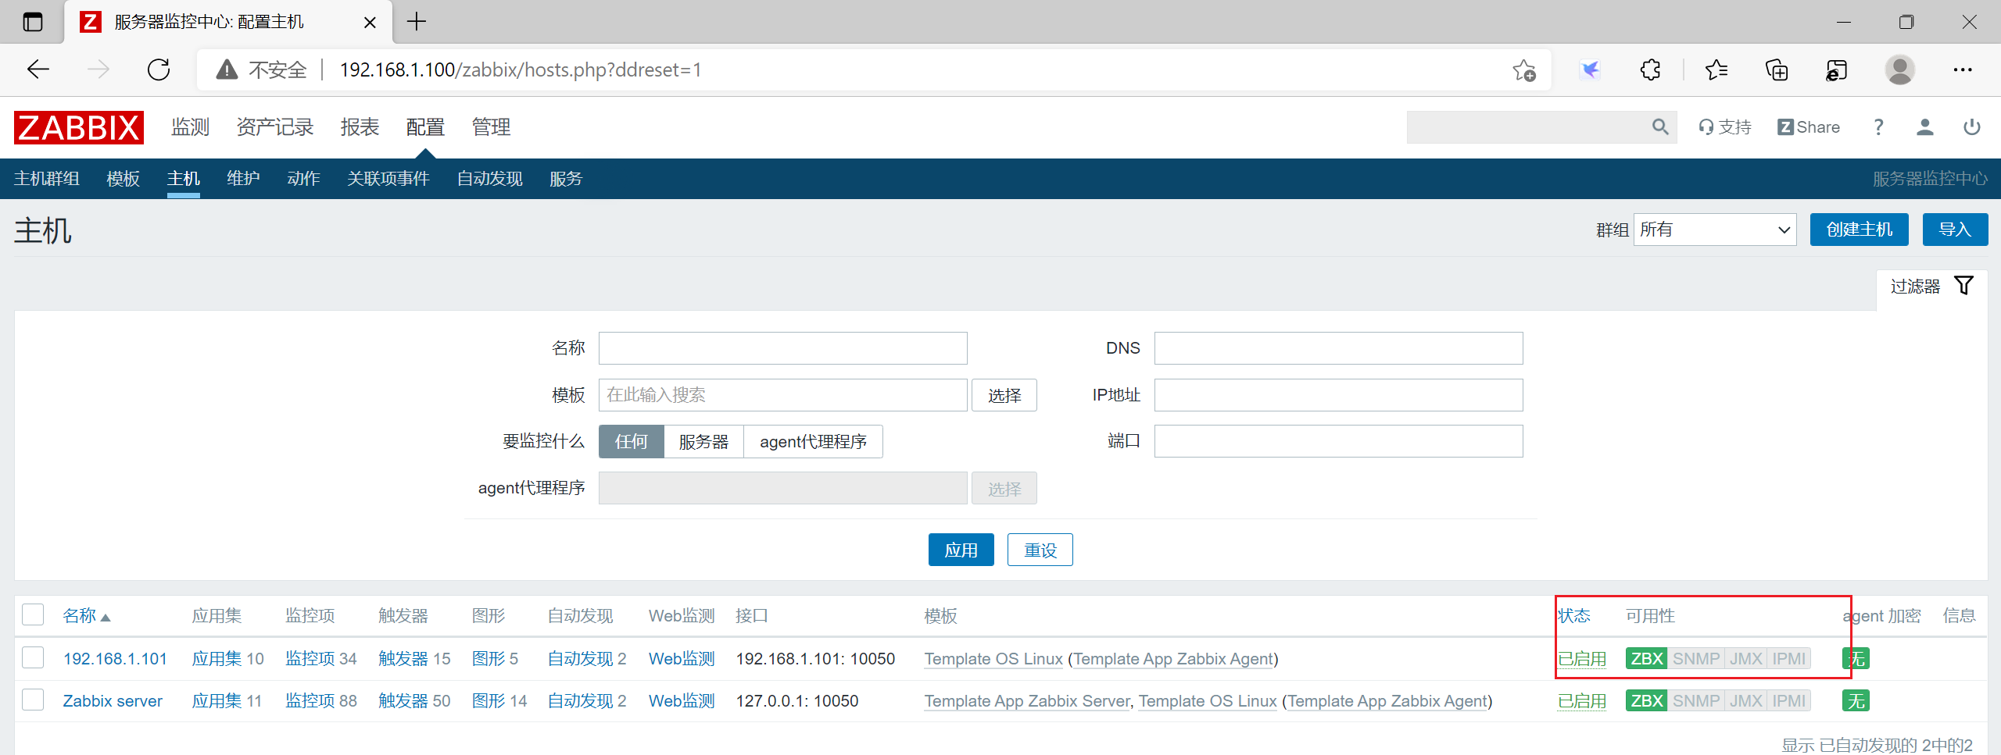Apply the filter with 应用
Screen dimensions: 2001x755
point(961,550)
